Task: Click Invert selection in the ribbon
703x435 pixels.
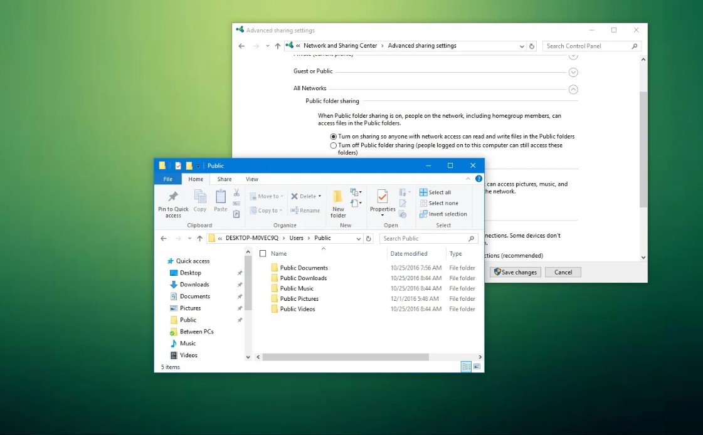Action: (x=443, y=214)
